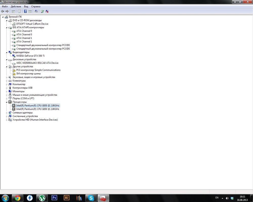253x202 pixels.
Task: Open the Справка menu
Action: (x=36, y=6)
